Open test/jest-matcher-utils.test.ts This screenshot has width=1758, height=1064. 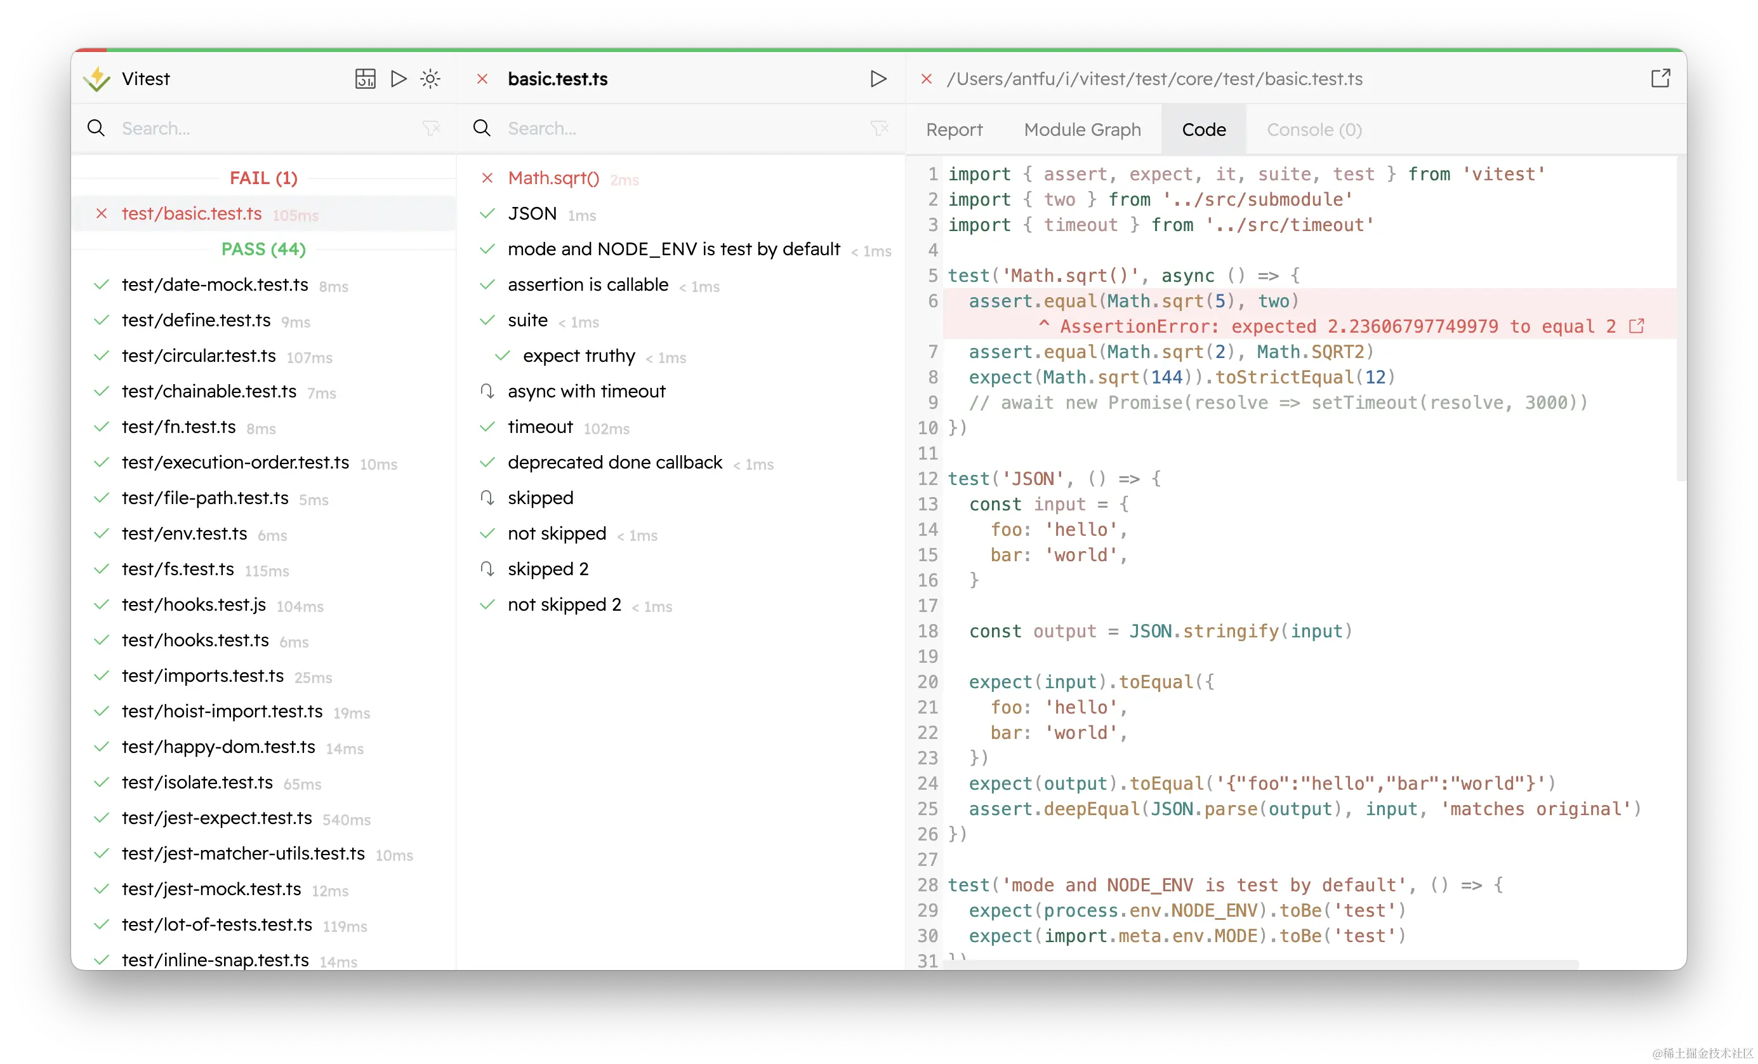point(264,853)
